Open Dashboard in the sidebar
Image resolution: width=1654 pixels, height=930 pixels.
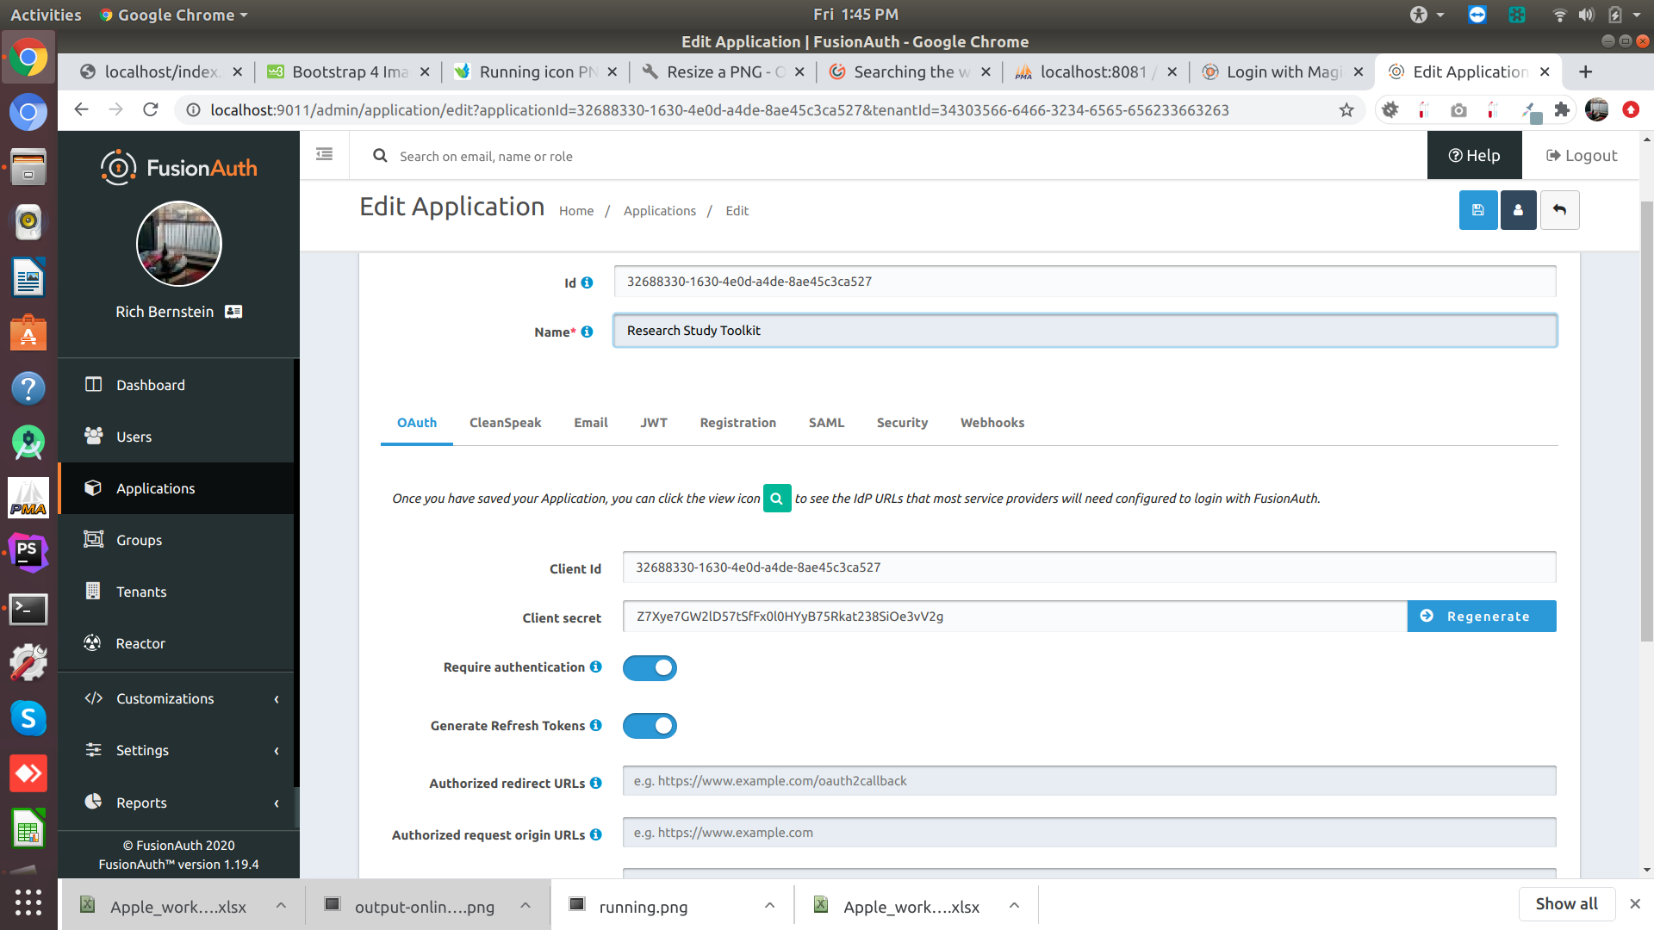point(177,385)
